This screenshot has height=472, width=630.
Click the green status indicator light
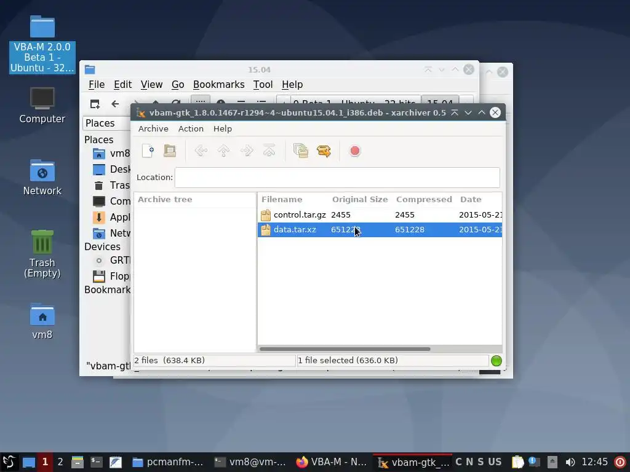496,360
